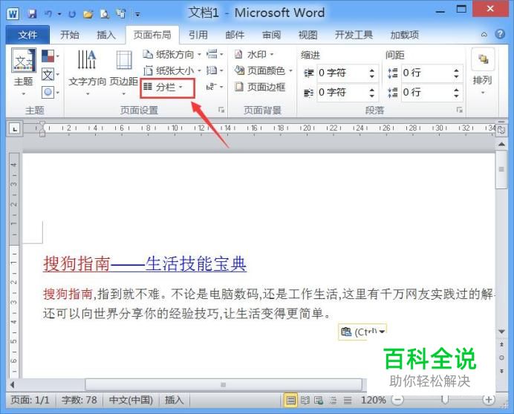Minimize the ribbon with the caret icon
Image resolution: width=514 pixels, height=414 pixels.
(484, 34)
